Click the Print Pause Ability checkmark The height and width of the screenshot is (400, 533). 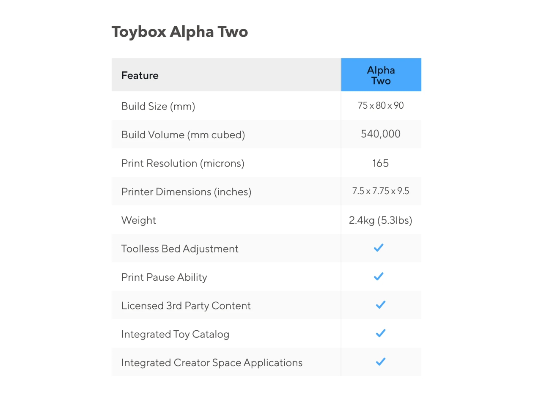[x=379, y=277]
